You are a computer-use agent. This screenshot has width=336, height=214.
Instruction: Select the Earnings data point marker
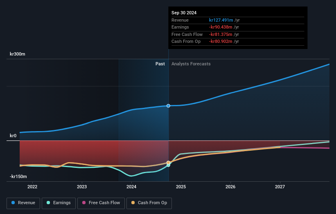[169, 165]
